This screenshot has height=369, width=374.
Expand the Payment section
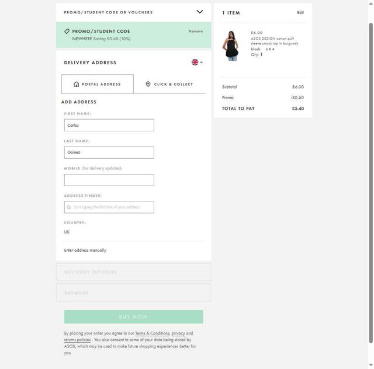(133, 293)
